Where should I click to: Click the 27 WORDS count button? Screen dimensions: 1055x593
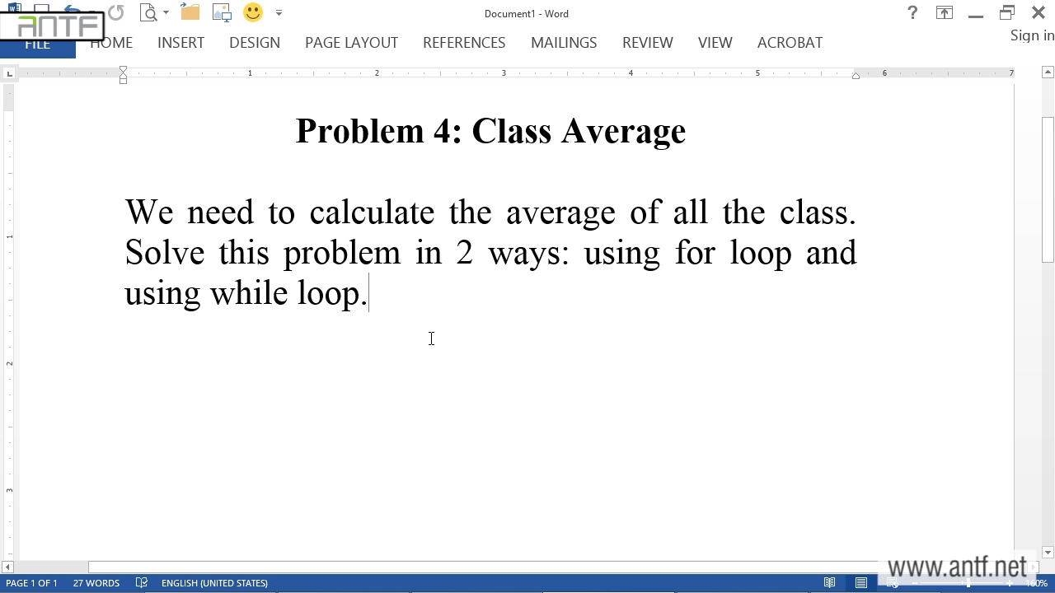(x=96, y=583)
